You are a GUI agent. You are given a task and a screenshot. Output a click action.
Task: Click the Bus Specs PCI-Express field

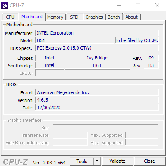tap(97, 48)
